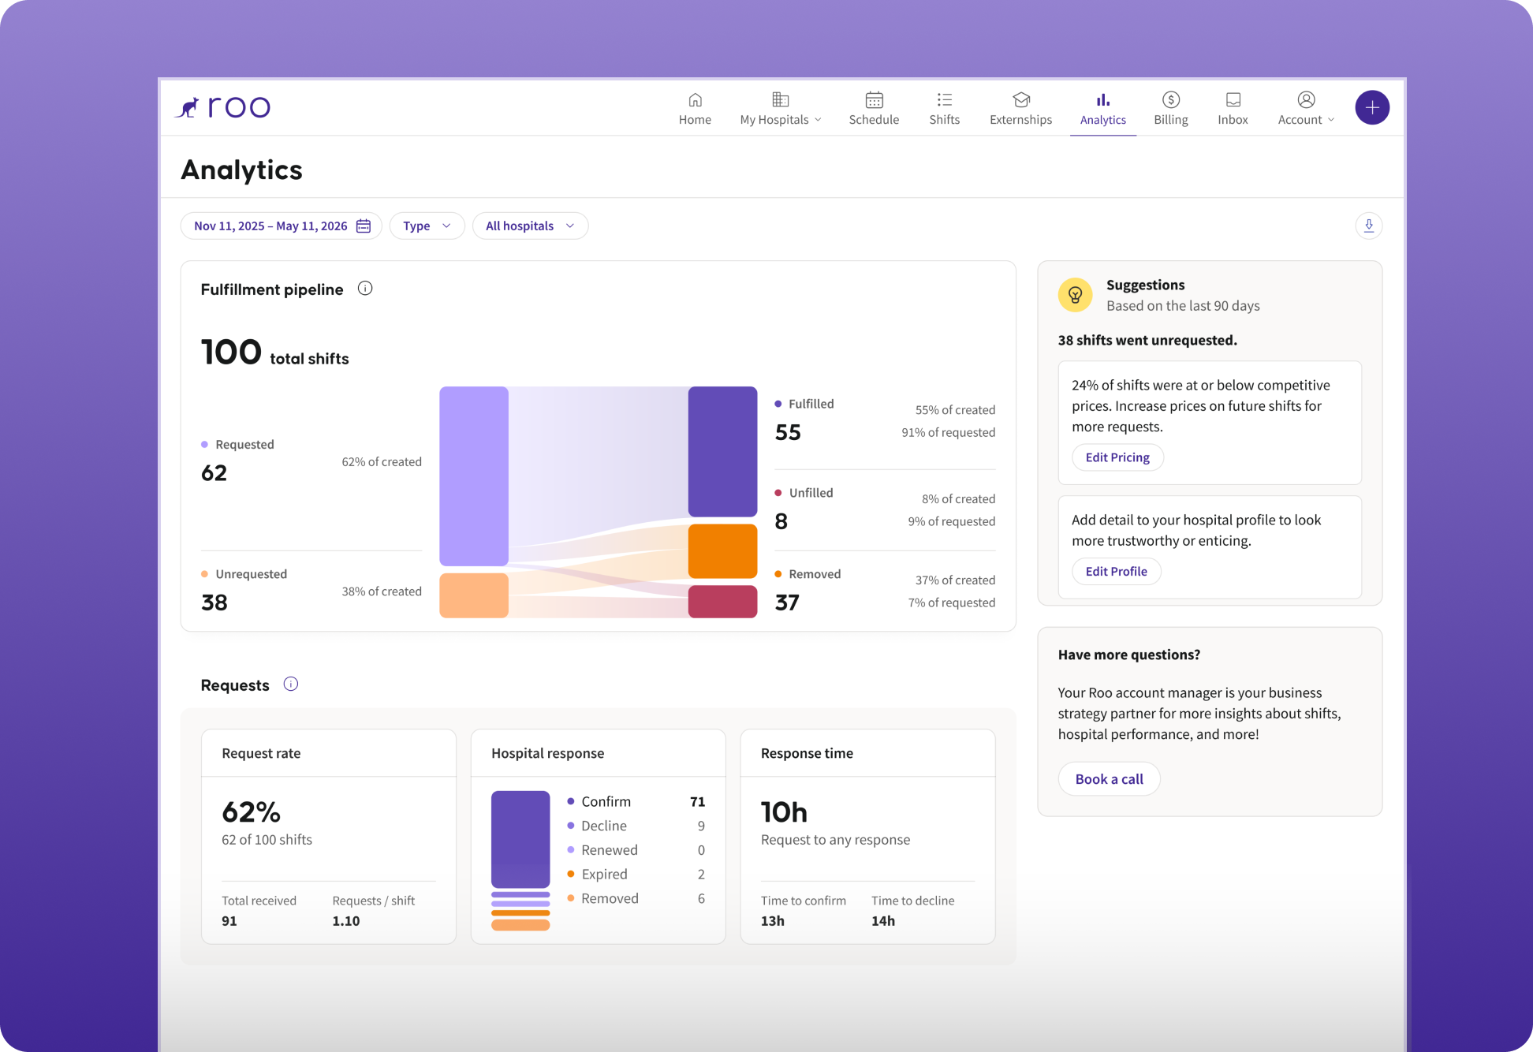The width and height of the screenshot is (1533, 1052).
Task: Click the purple plus button
Action: 1372,107
